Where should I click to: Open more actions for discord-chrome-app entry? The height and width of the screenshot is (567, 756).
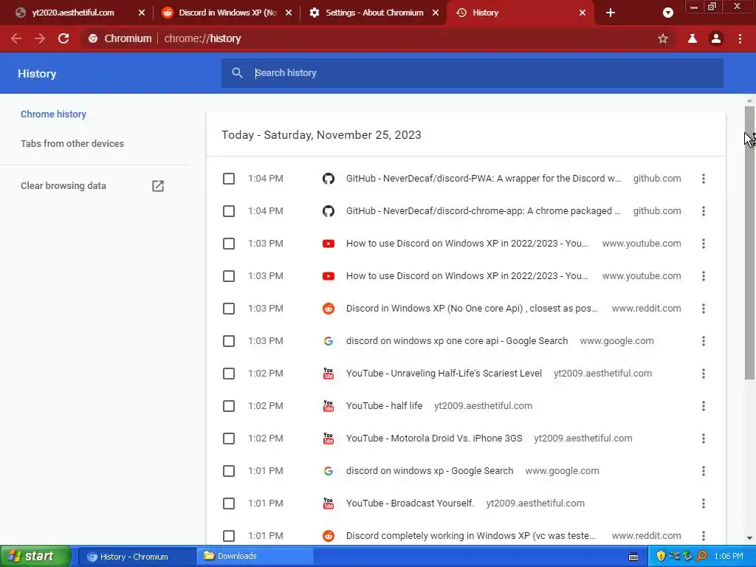704,211
